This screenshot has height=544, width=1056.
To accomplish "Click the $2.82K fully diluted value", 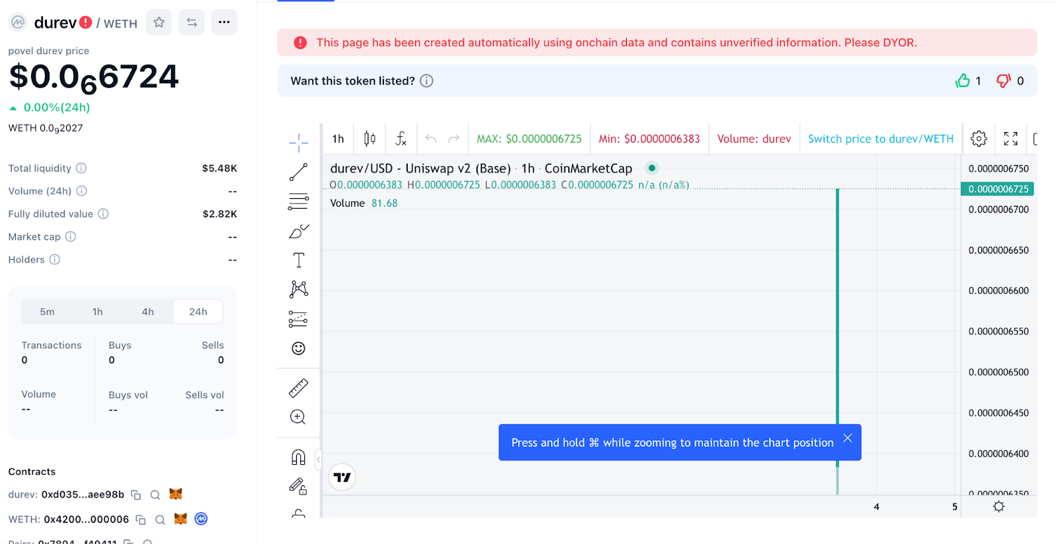I will (220, 214).
